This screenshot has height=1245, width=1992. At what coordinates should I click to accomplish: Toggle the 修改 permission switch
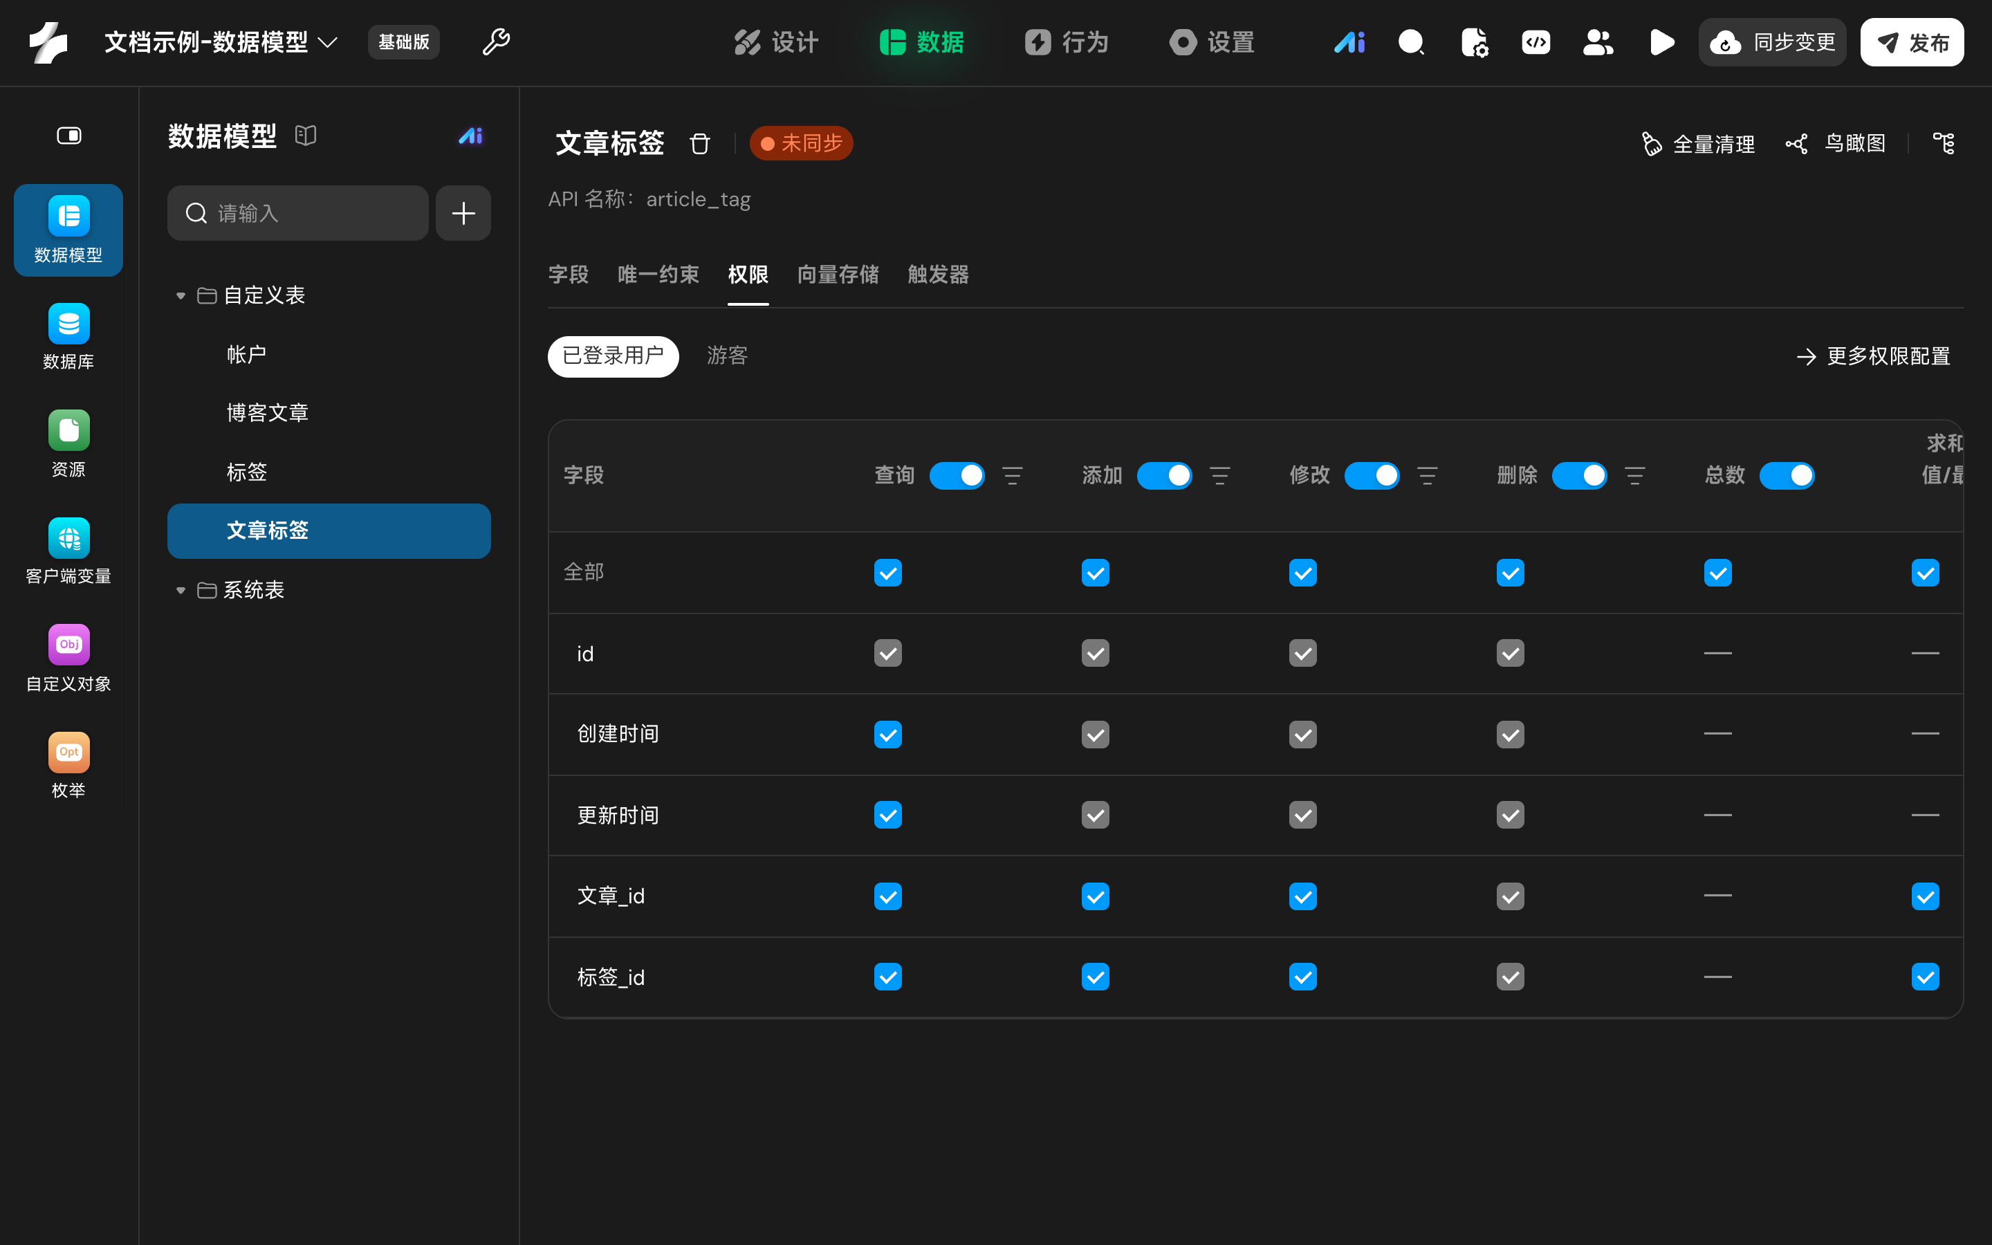[1372, 475]
